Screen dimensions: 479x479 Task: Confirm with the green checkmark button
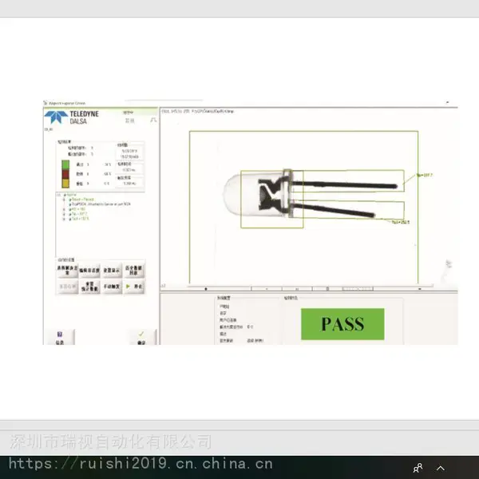[x=141, y=338]
